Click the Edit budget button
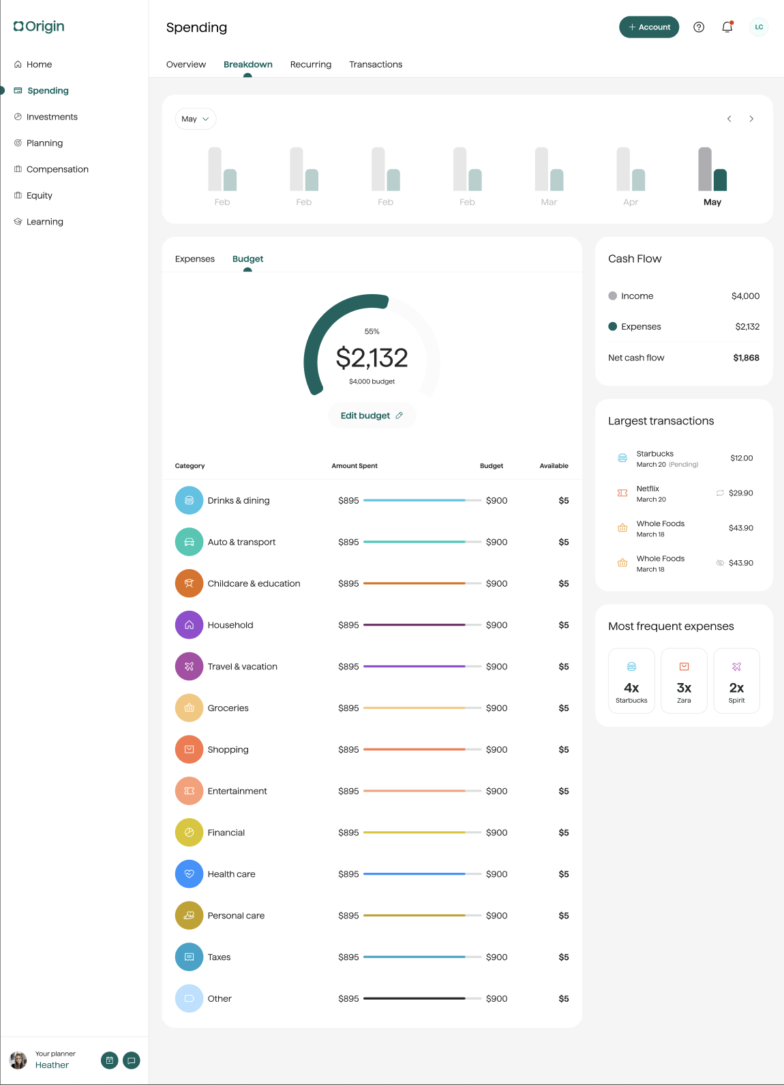This screenshot has height=1085, width=784. (x=372, y=416)
